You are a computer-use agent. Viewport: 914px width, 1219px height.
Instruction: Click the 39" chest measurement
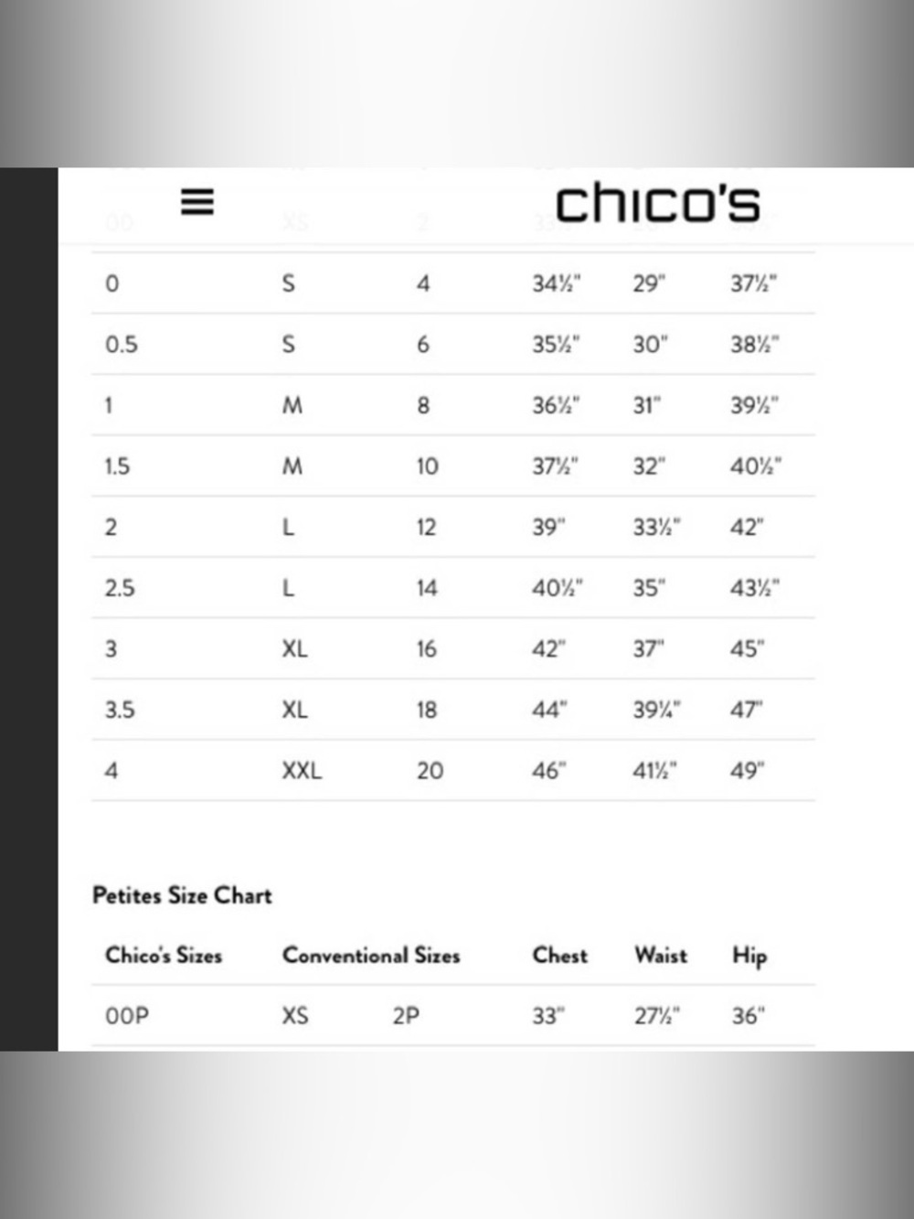[549, 528]
